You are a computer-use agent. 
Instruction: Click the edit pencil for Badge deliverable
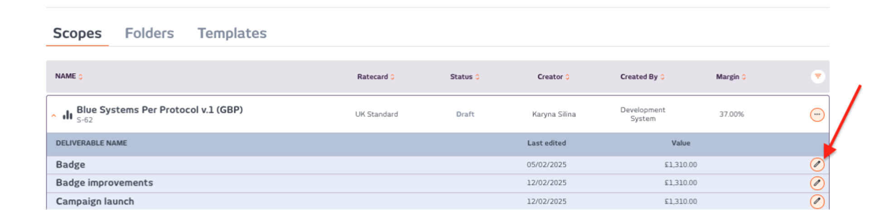(817, 164)
